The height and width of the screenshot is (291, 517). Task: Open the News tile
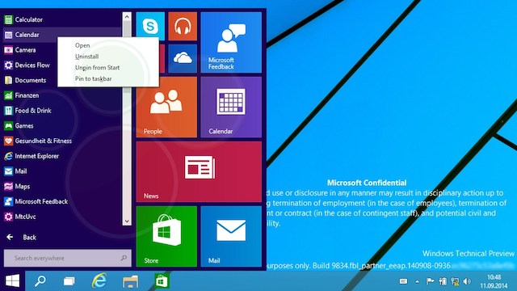[199, 171]
